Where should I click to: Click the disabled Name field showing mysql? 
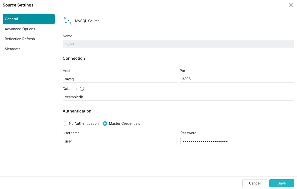(x=178, y=44)
